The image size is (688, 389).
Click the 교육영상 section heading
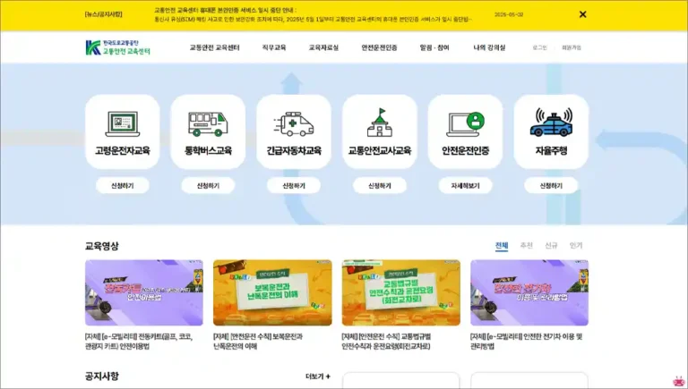(x=102, y=246)
